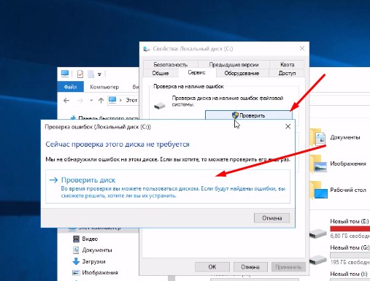Click Explorer's forward navigation arrow
Viewport: 370px width, 281px height.
tap(80, 100)
